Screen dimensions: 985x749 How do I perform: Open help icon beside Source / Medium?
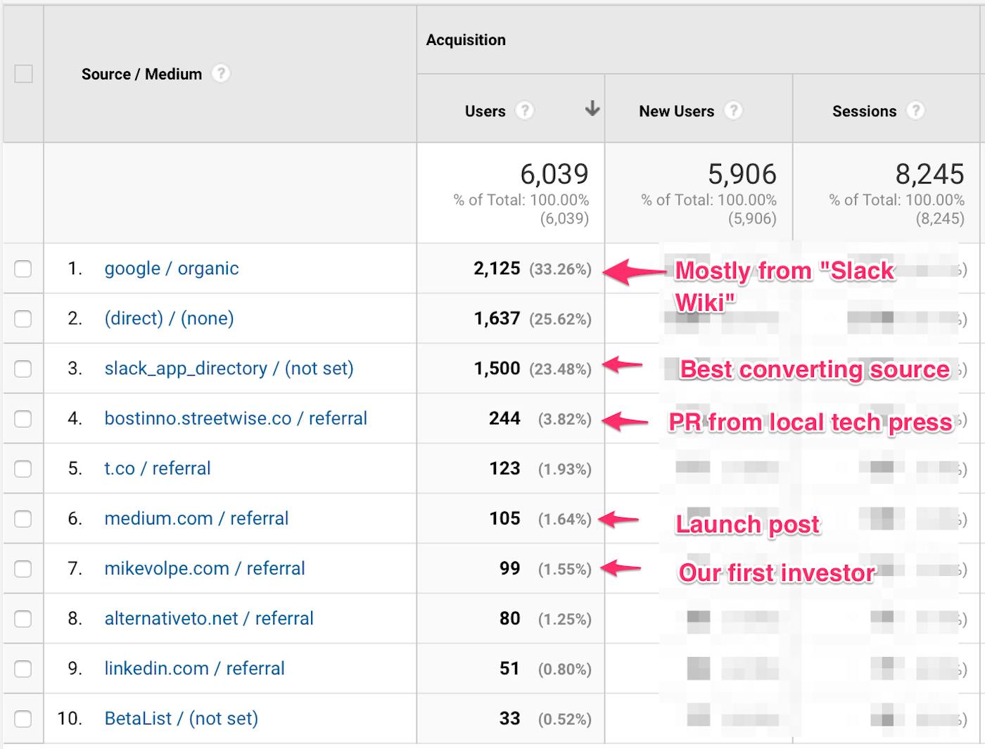pos(221,73)
